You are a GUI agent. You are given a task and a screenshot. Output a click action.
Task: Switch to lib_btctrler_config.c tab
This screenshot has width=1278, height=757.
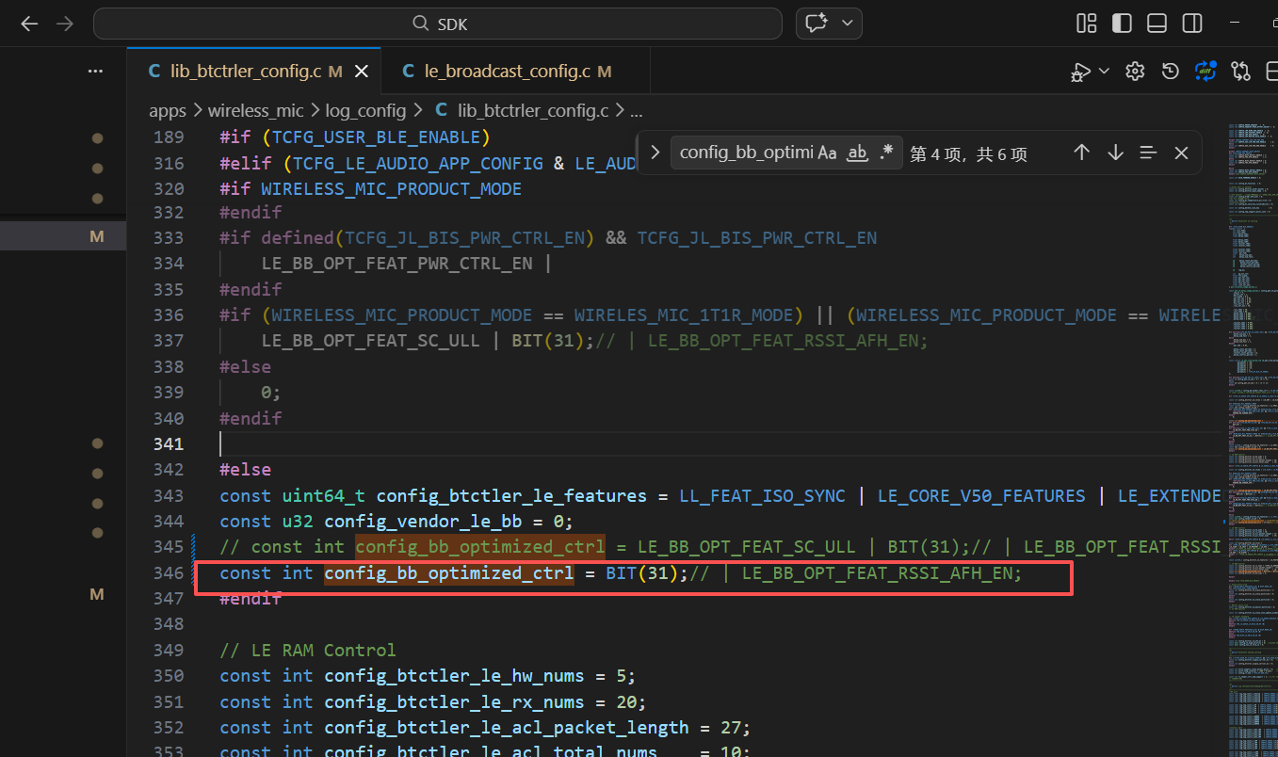pyautogui.click(x=254, y=72)
